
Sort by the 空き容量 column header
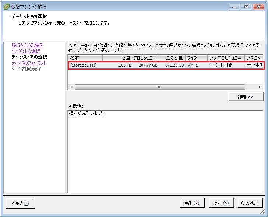172,58
